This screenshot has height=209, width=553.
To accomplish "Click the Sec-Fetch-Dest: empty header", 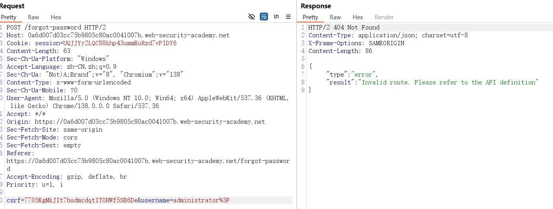I will (x=44, y=145).
